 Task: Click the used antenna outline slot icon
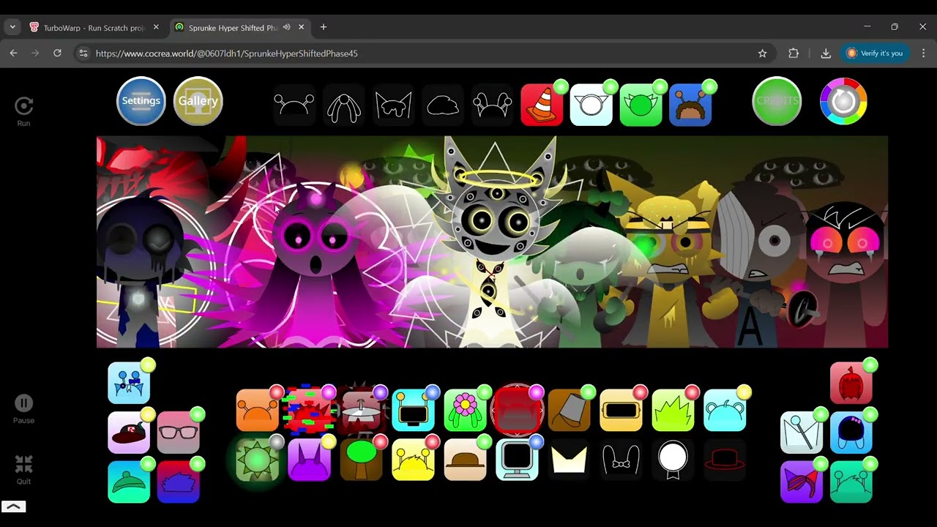[294, 105]
